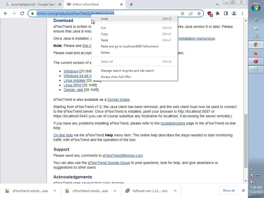Open the uBlock Origin extension icon

pyautogui.click(x=210, y=14)
